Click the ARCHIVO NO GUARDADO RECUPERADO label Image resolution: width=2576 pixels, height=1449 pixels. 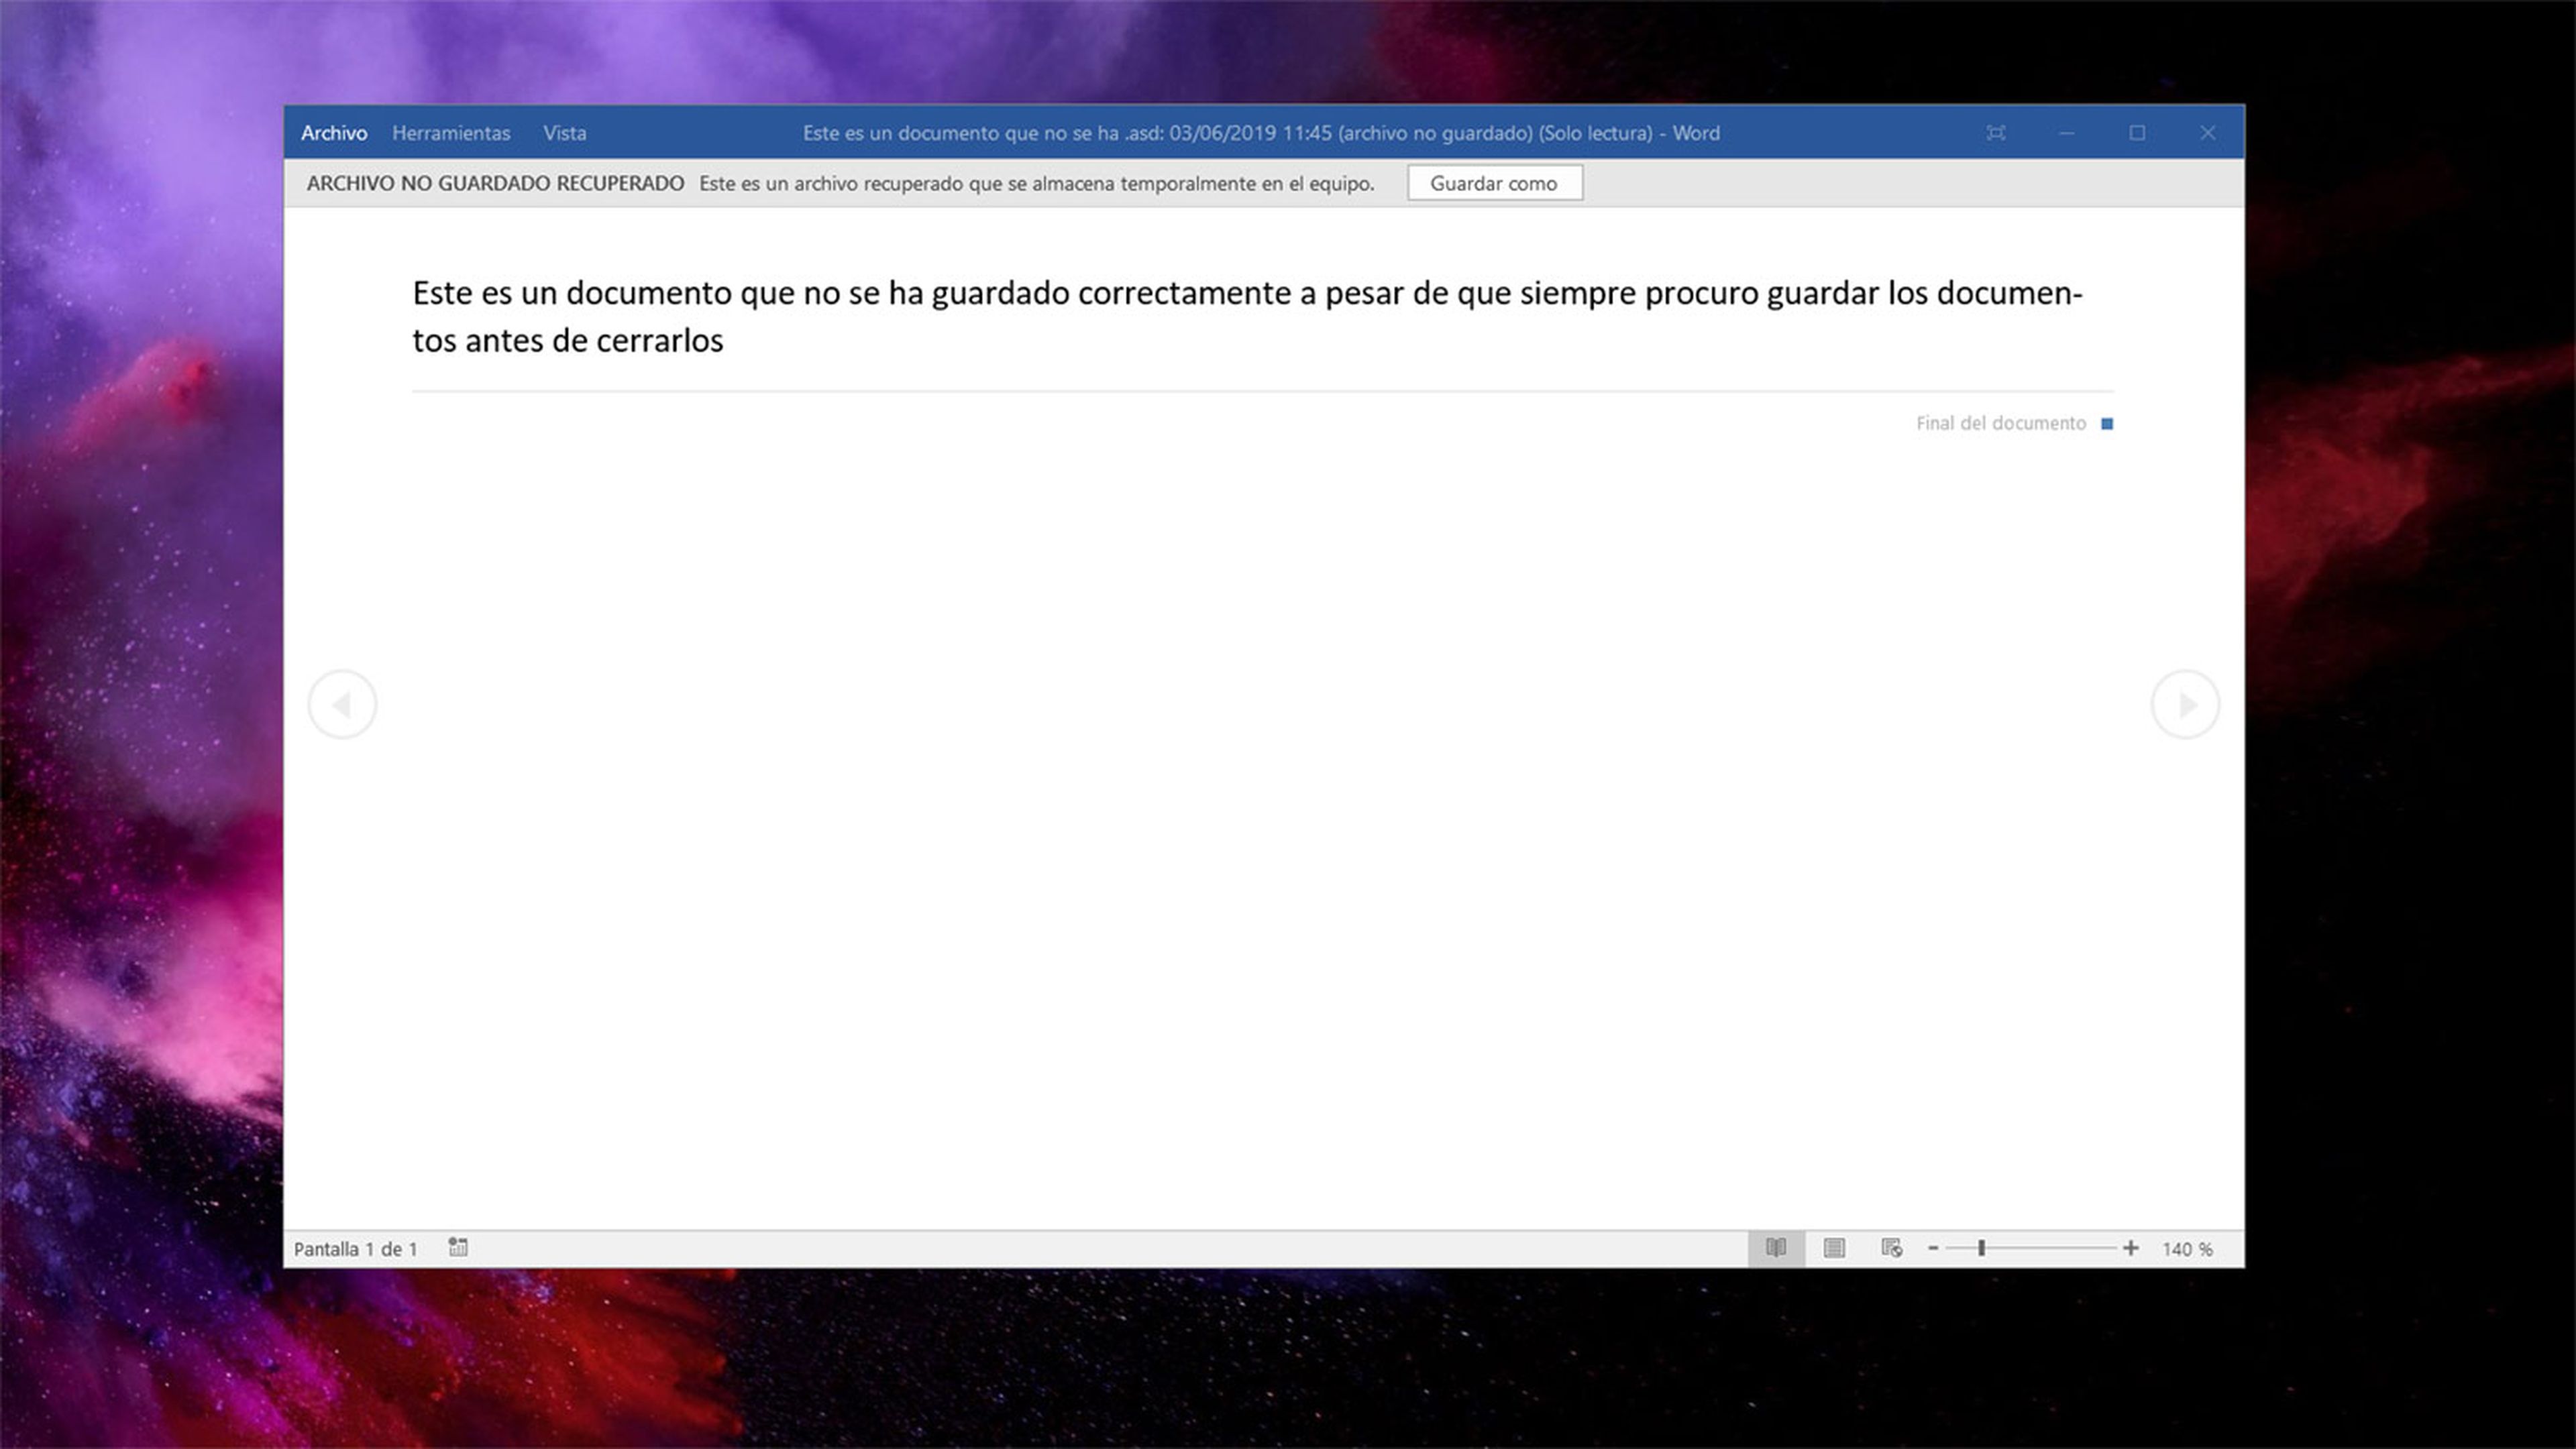(x=495, y=184)
